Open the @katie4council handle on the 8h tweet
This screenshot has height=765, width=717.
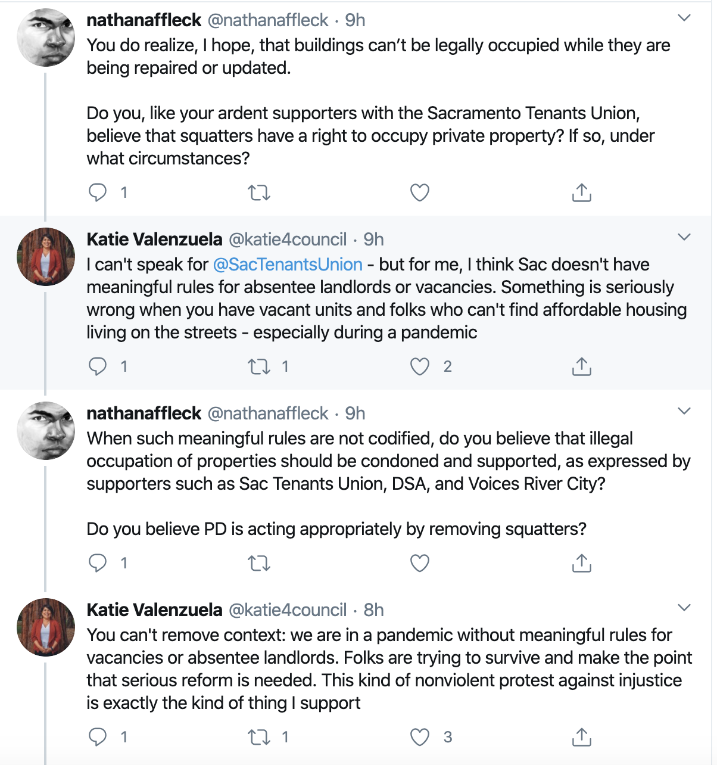(288, 610)
